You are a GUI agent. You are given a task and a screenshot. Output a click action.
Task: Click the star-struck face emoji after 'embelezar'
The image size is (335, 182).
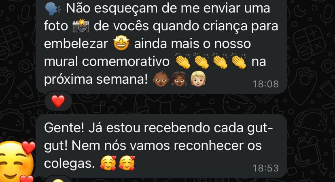point(121,44)
